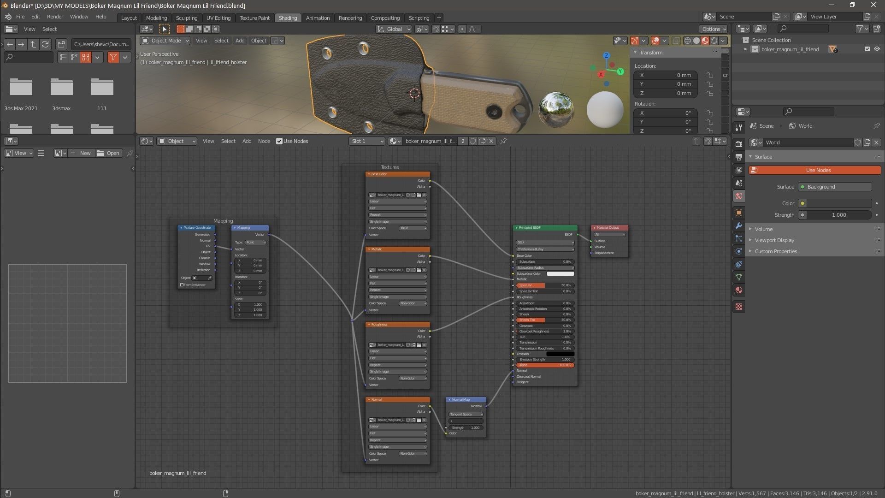Toggle the Use Nodes checkbox
885x498 pixels.
279,141
